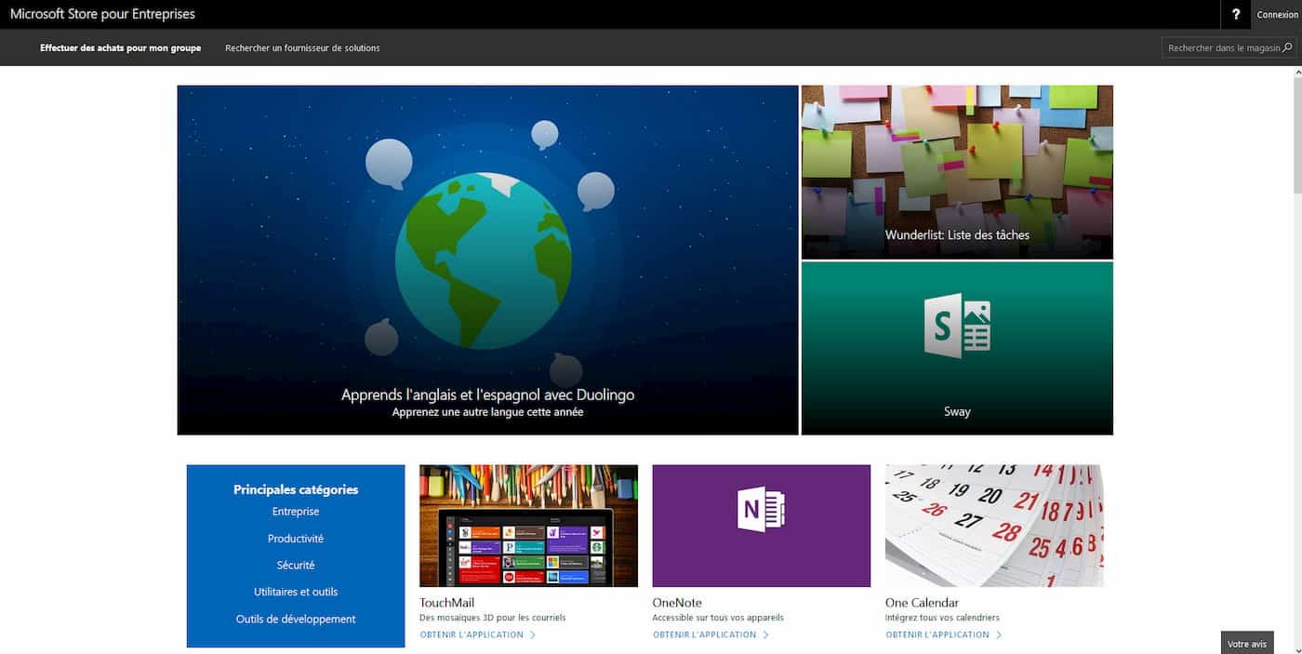Click the TouchMail app title
This screenshot has width=1302, height=654.
click(x=446, y=603)
